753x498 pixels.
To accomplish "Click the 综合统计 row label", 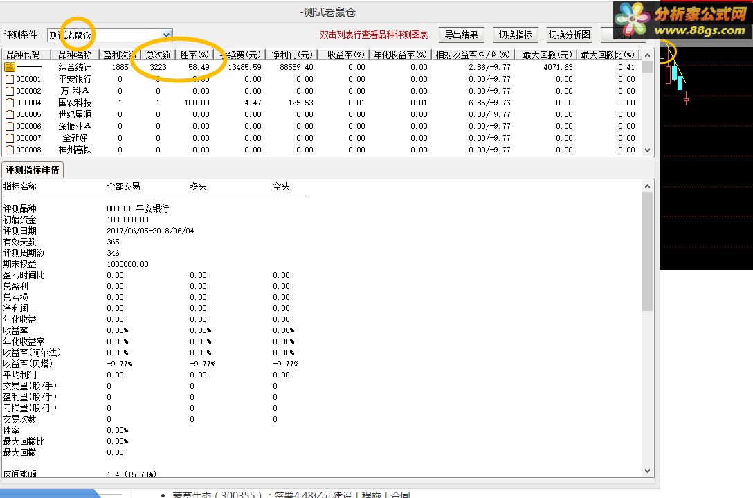I will point(75,67).
